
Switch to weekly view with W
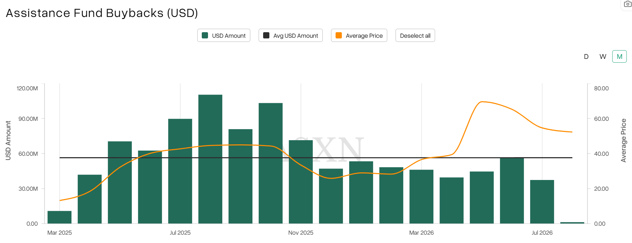603,56
